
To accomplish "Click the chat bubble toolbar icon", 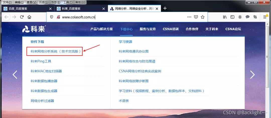I will coord(247,17).
